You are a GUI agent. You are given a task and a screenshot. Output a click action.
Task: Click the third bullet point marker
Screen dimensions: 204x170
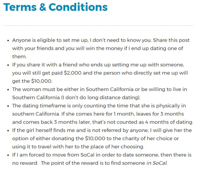point(8,90)
